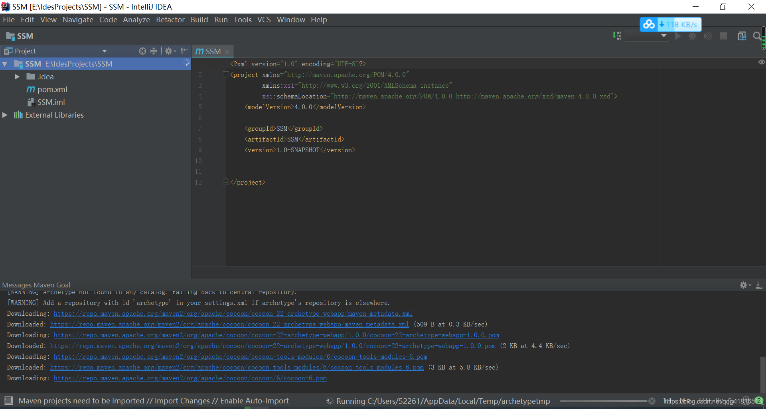
Task: Open the Navigate menu
Action: [77, 20]
